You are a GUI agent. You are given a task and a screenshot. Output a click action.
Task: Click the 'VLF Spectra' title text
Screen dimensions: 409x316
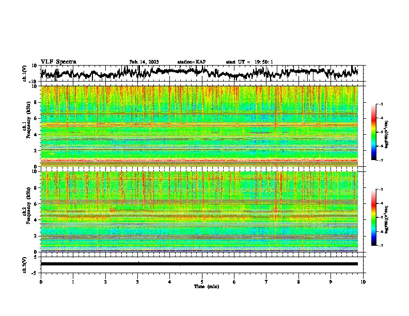click(x=58, y=62)
